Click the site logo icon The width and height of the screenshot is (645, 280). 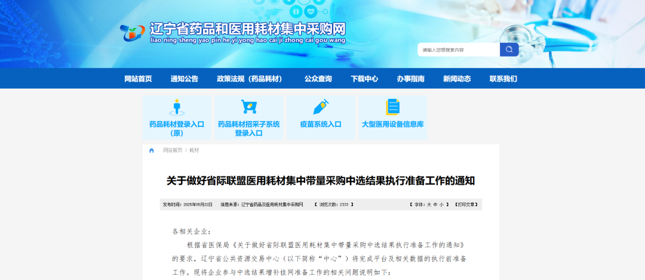click(x=133, y=33)
